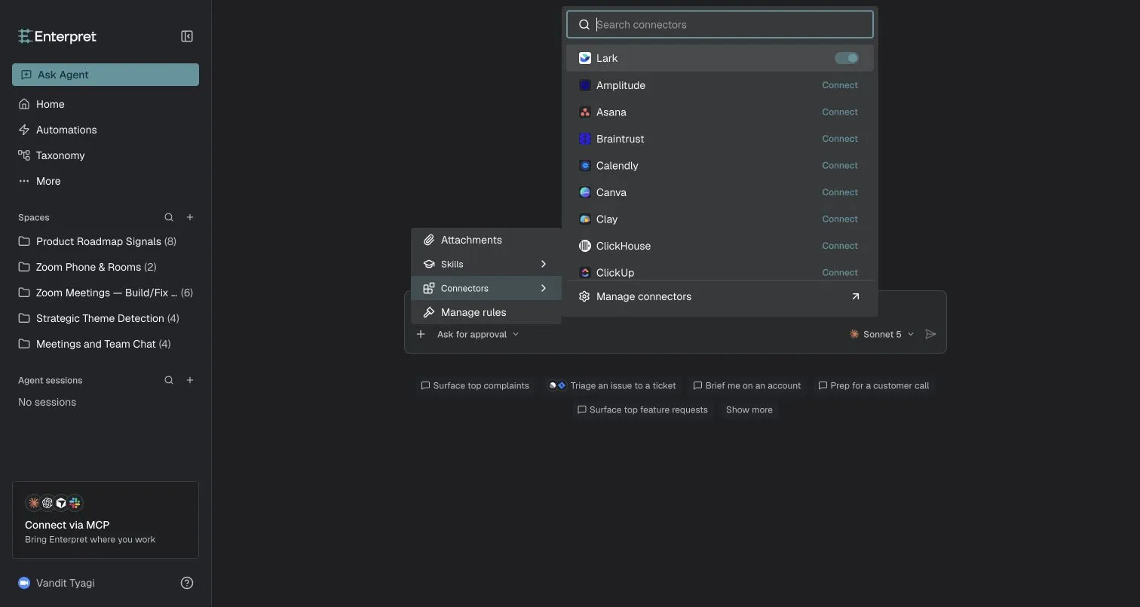Focus the Search connectors input field
Screen dimensions: 1140x607
[x=720, y=24]
